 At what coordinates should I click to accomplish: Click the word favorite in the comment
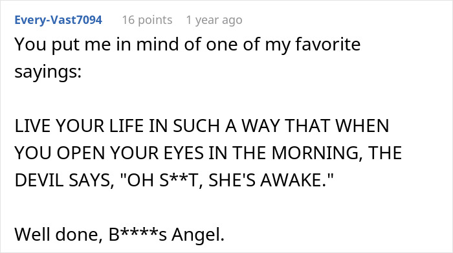(328, 44)
